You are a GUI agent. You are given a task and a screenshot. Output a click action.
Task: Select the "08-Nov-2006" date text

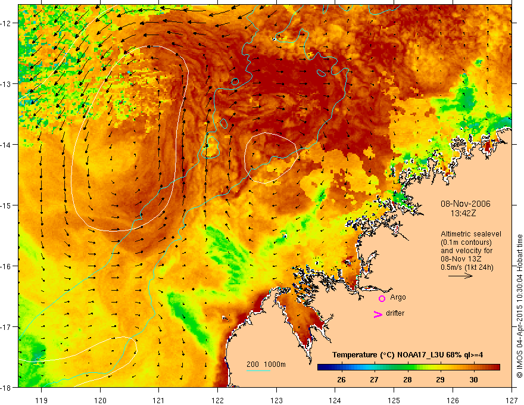tap(466, 204)
